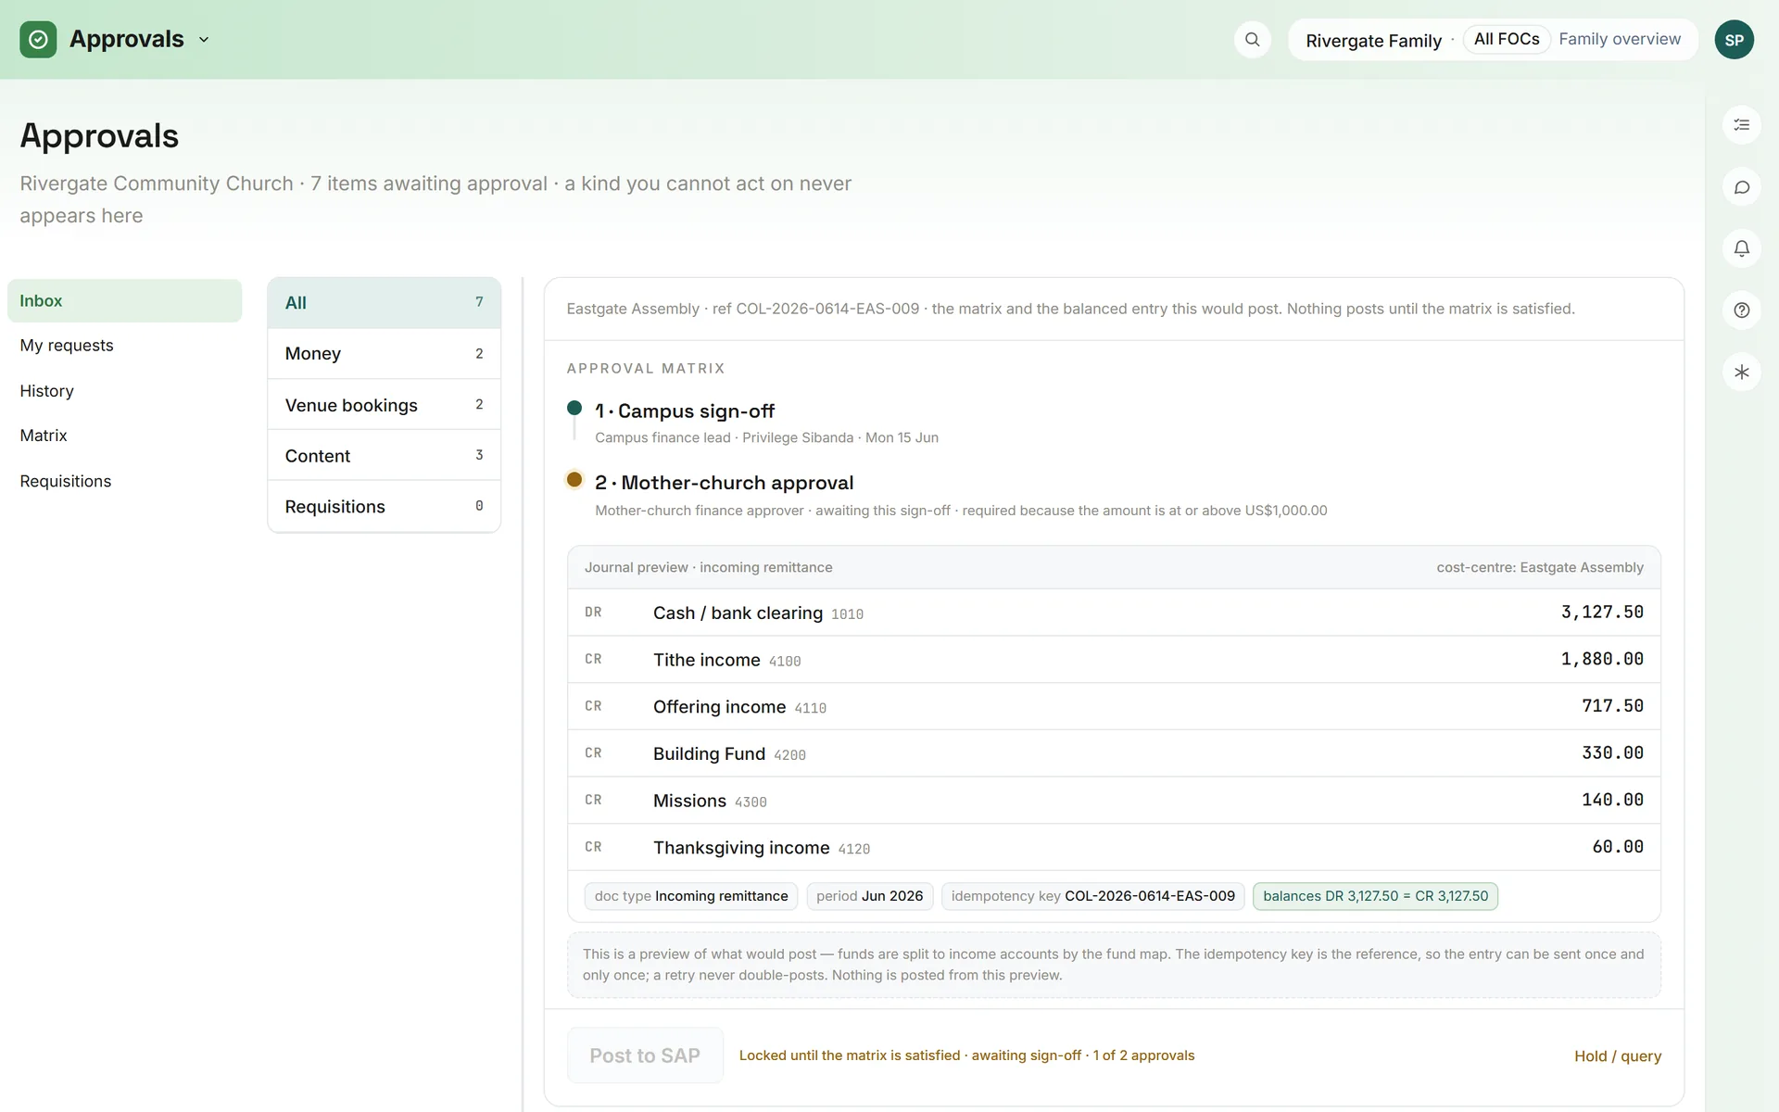Select the All FOCs pill
The image size is (1779, 1112).
coord(1507,39)
